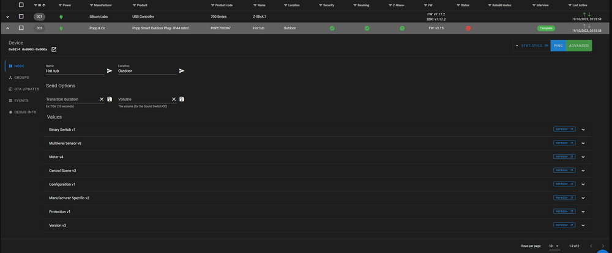Refresh Binary Switch v1 values
The image size is (612, 253).
tap(564, 130)
